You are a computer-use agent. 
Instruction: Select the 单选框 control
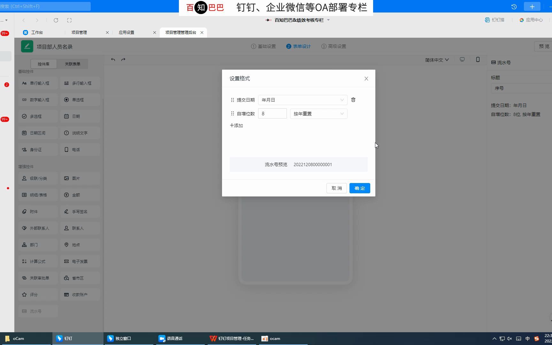click(80, 100)
